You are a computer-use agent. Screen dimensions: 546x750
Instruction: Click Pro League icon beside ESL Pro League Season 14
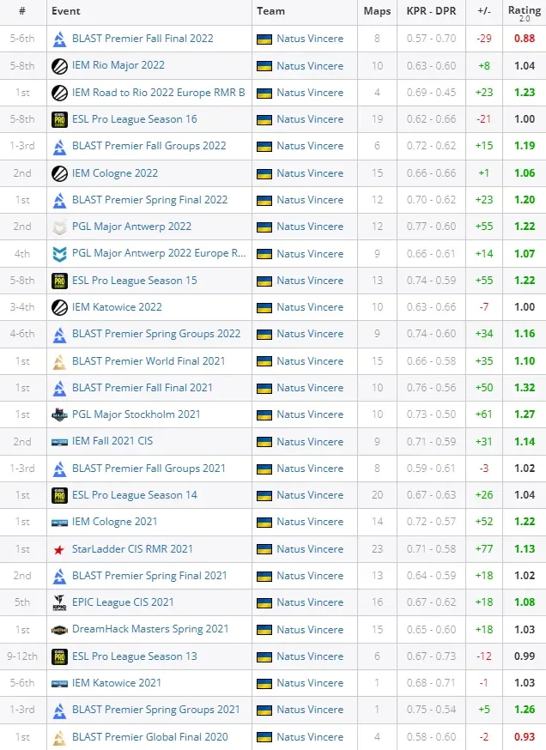[59, 495]
